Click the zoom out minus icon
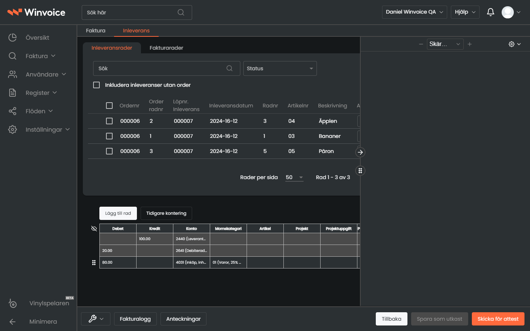The width and height of the screenshot is (530, 331). tap(421, 44)
